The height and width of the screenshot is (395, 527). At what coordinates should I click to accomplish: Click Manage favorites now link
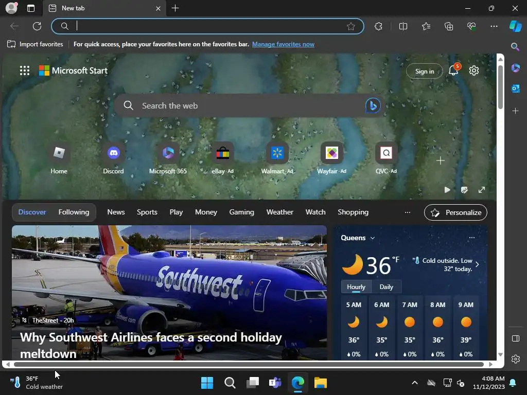283,44
